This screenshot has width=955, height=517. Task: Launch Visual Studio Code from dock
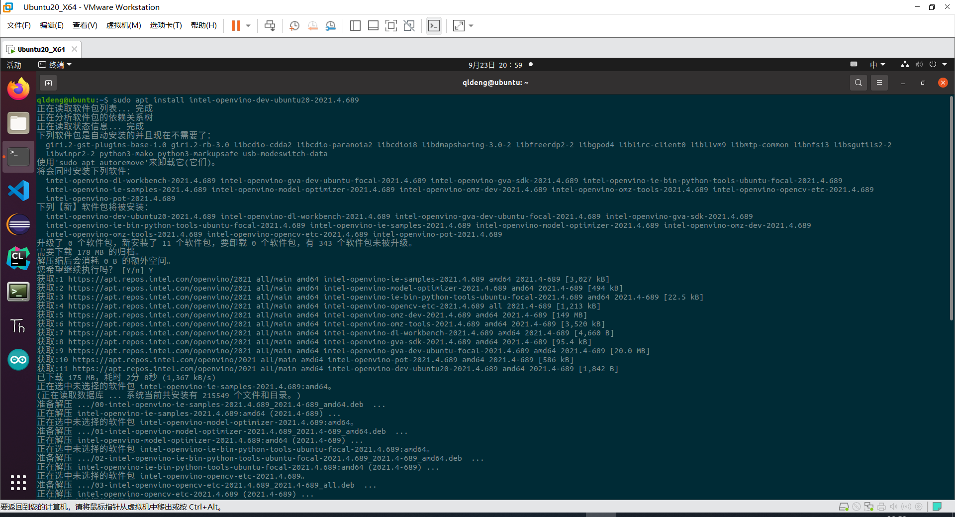click(18, 191)
